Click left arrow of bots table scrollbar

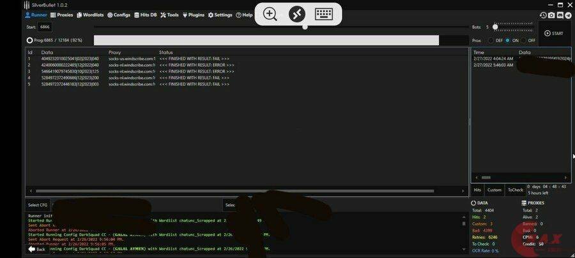point(31,191)
